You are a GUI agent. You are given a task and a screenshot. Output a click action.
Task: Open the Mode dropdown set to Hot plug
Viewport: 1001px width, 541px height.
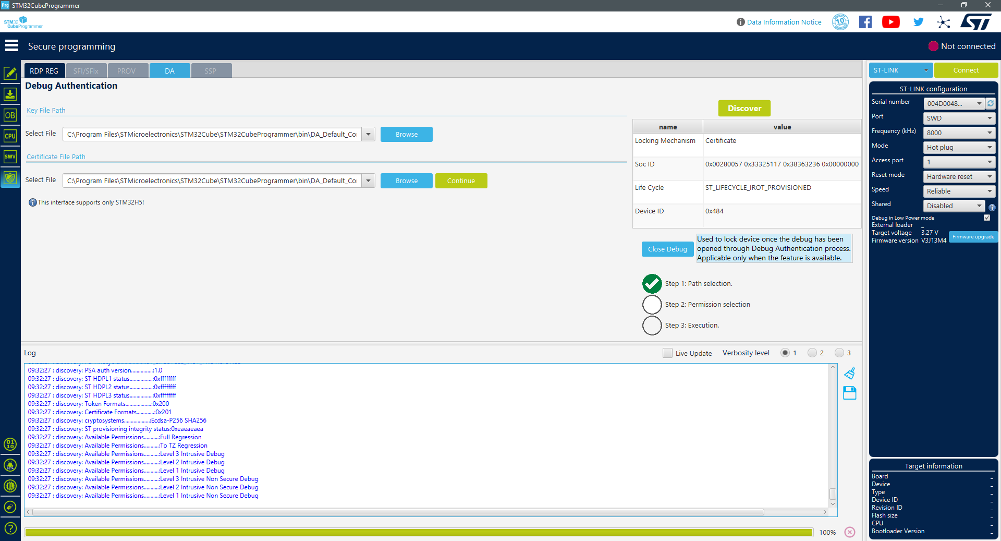(x=958, y=147)
